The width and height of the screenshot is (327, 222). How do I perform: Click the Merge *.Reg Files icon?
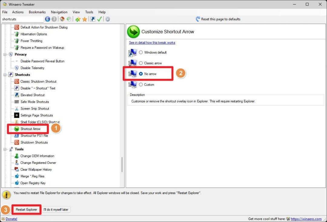click(17, 176)
